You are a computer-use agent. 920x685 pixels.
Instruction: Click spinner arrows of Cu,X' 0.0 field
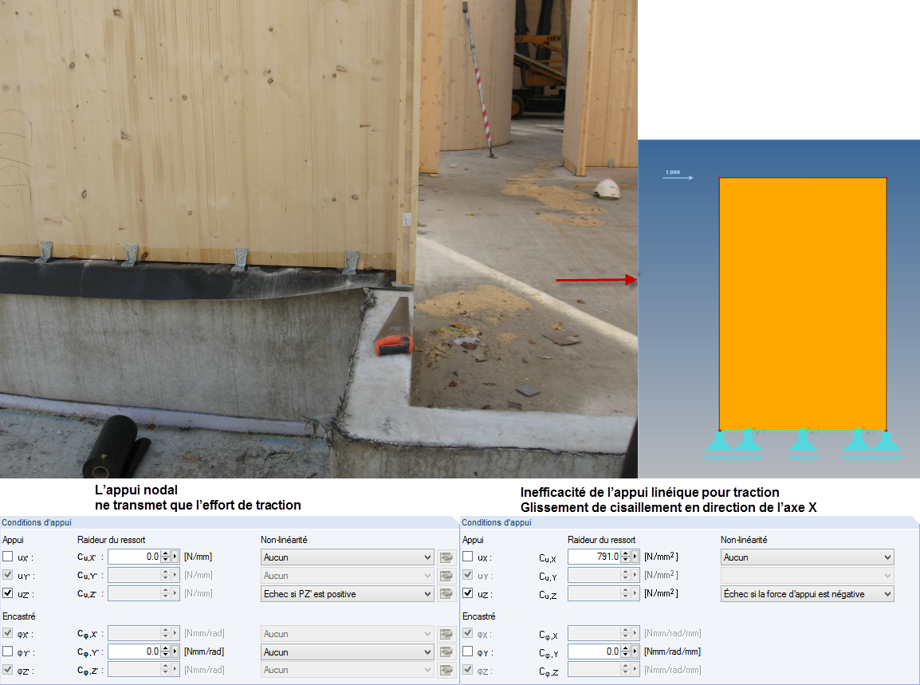(x=166, y=557)
